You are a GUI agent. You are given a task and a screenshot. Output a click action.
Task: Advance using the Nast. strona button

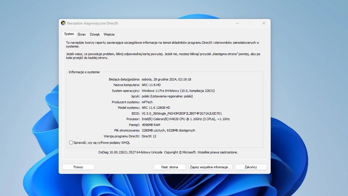169,167
